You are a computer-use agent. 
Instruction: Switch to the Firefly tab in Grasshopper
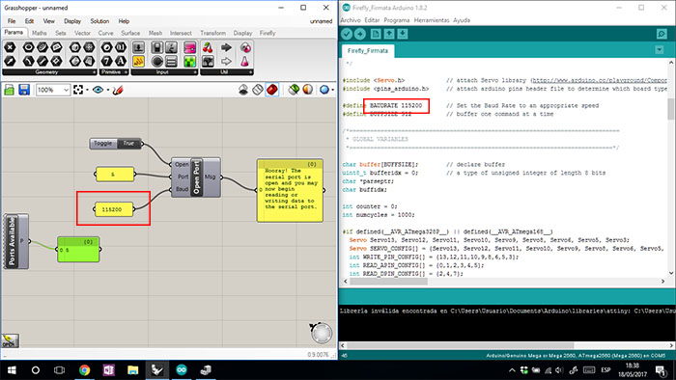[x=268, y=33]
